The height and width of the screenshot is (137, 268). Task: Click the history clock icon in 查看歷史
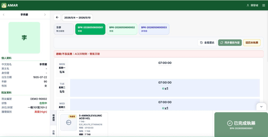pyautogui.click(x=201, y=43)
